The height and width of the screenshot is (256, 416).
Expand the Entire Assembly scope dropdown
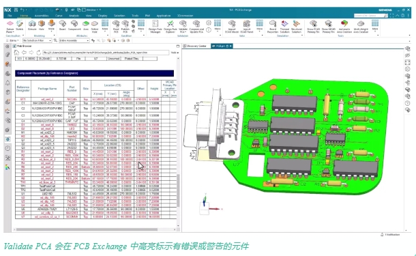click(74, 40)
